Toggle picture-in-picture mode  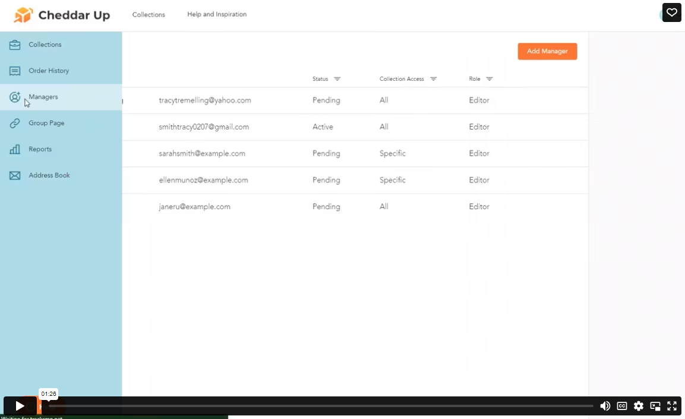tap(655, 406)
